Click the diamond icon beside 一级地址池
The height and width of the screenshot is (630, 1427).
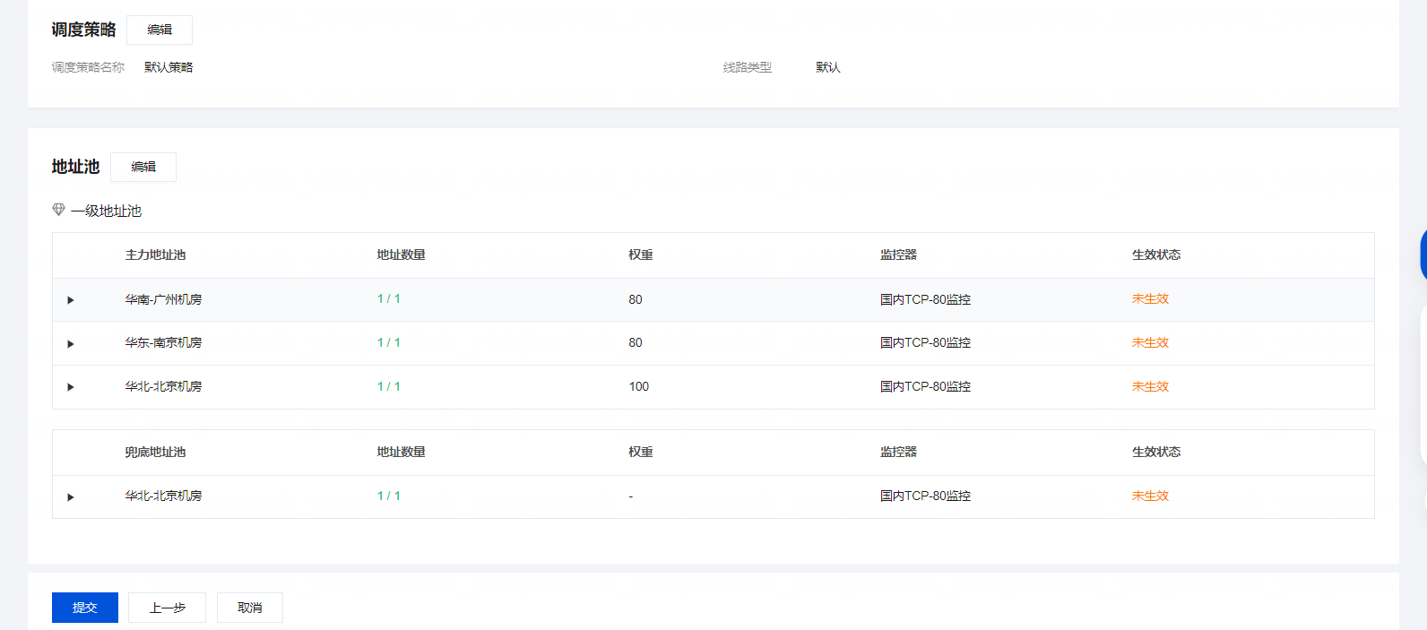coord(58,210)
